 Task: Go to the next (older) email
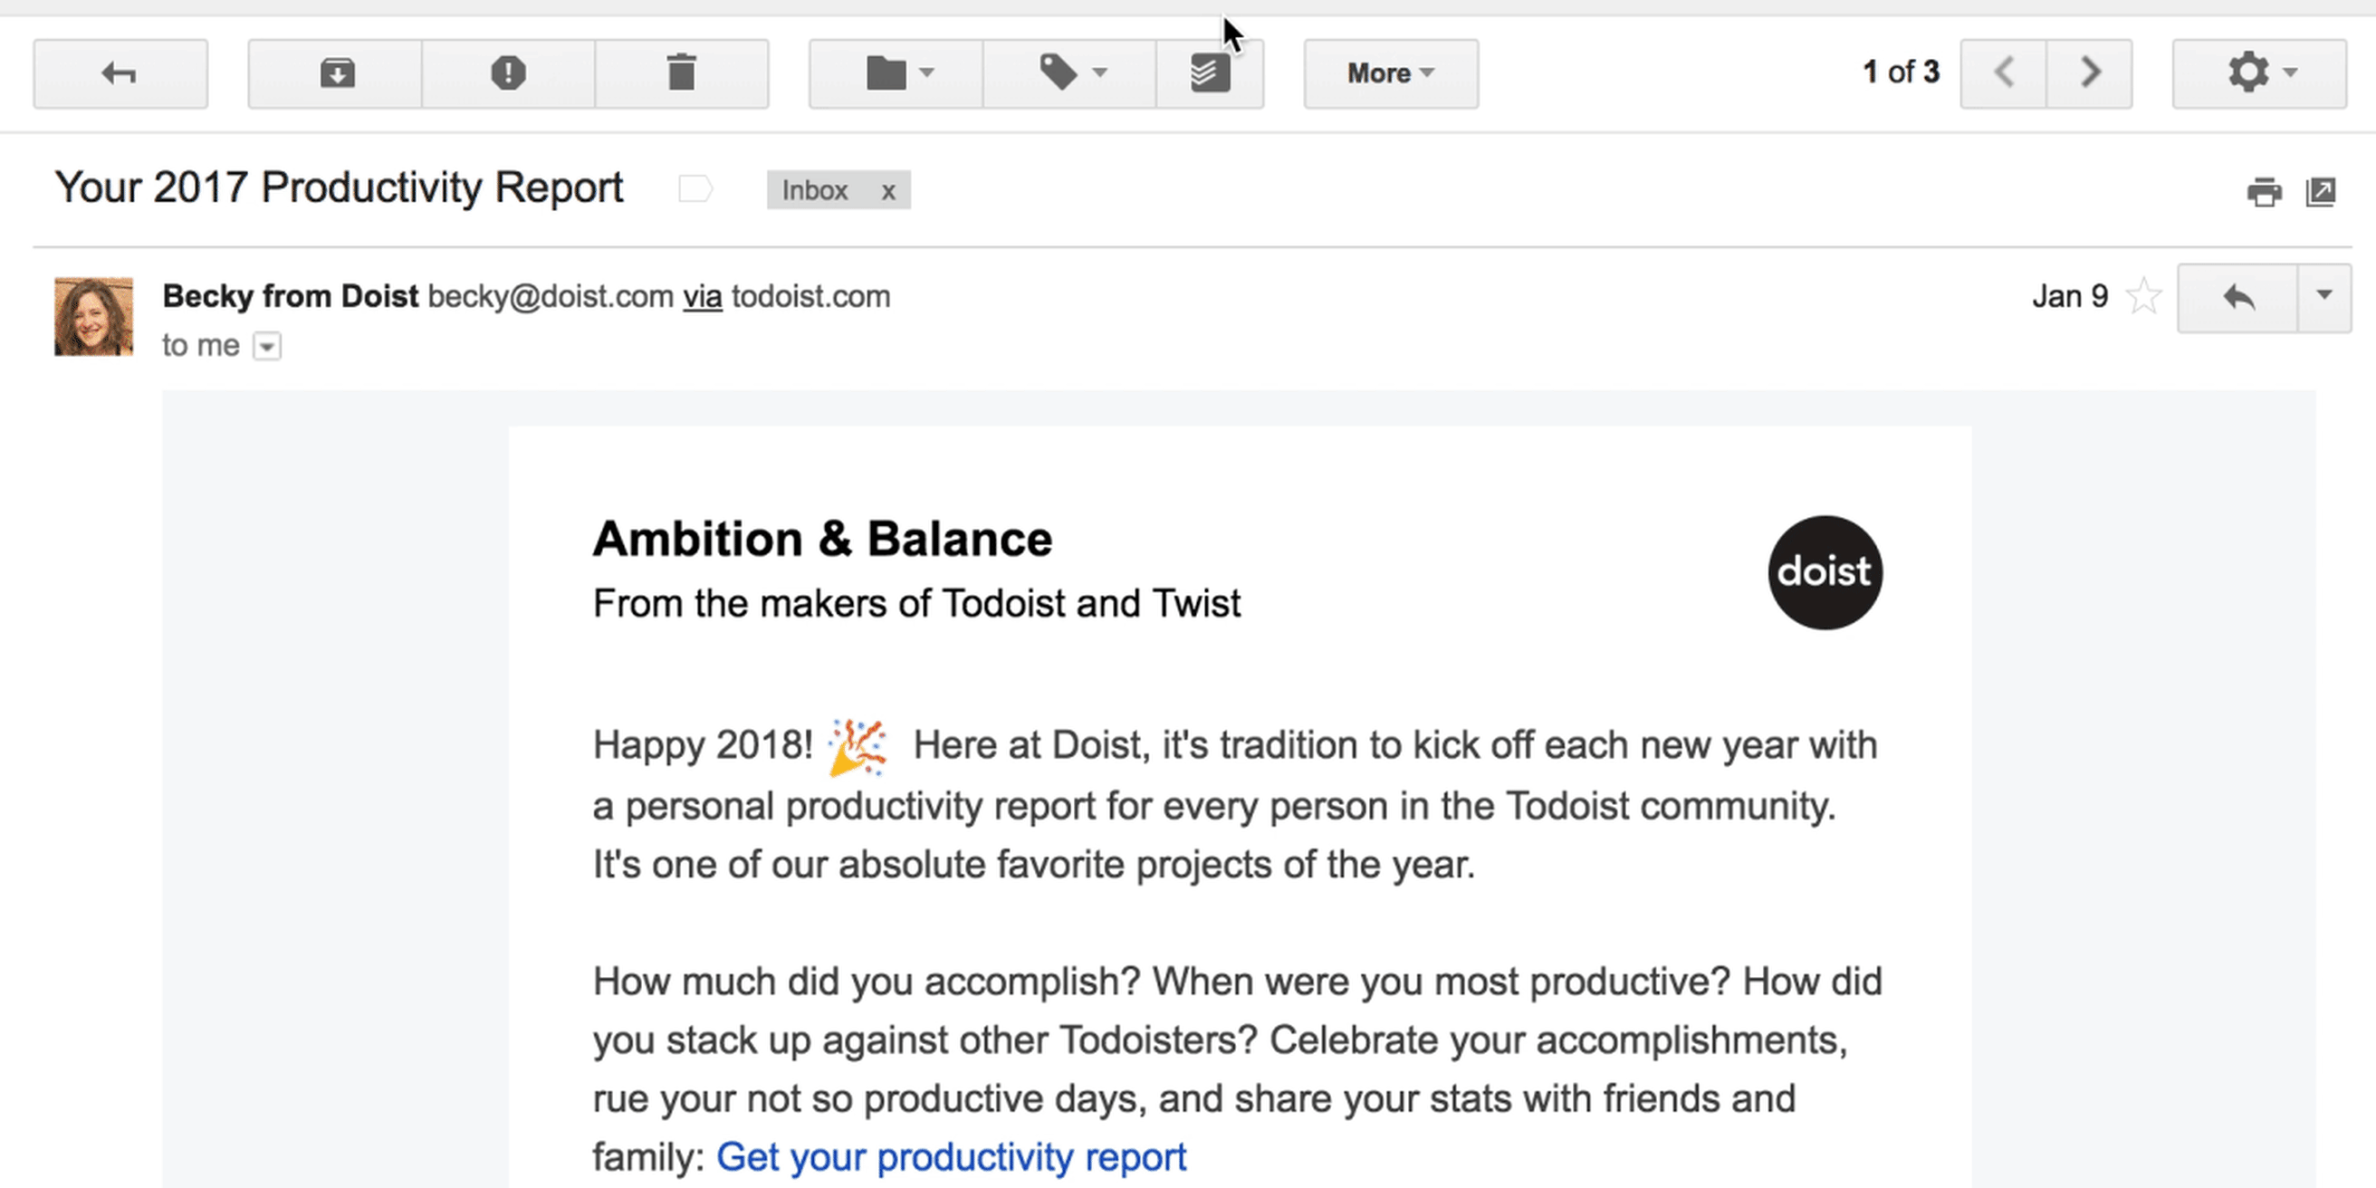coord(2089,73)
